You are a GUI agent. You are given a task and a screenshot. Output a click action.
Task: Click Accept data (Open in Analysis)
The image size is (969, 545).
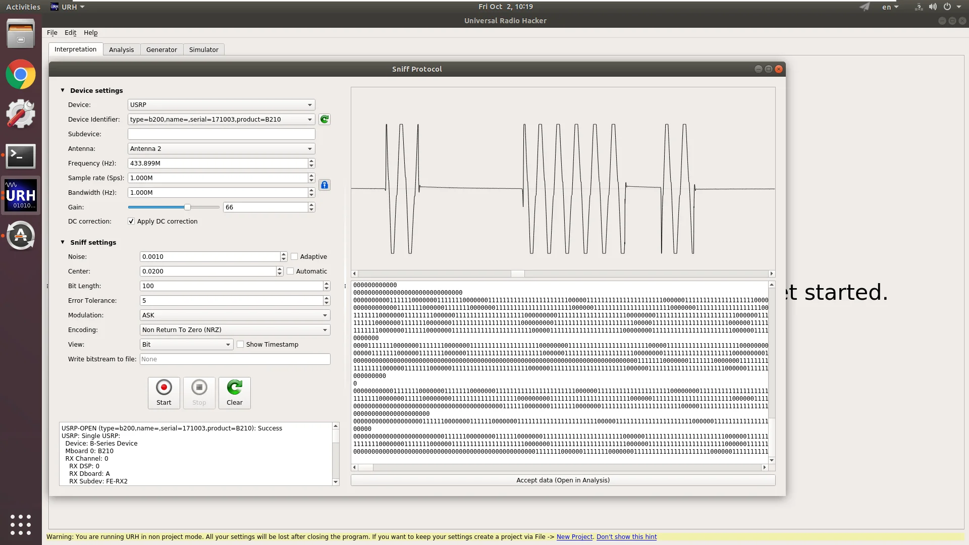(x=563, y=480)
